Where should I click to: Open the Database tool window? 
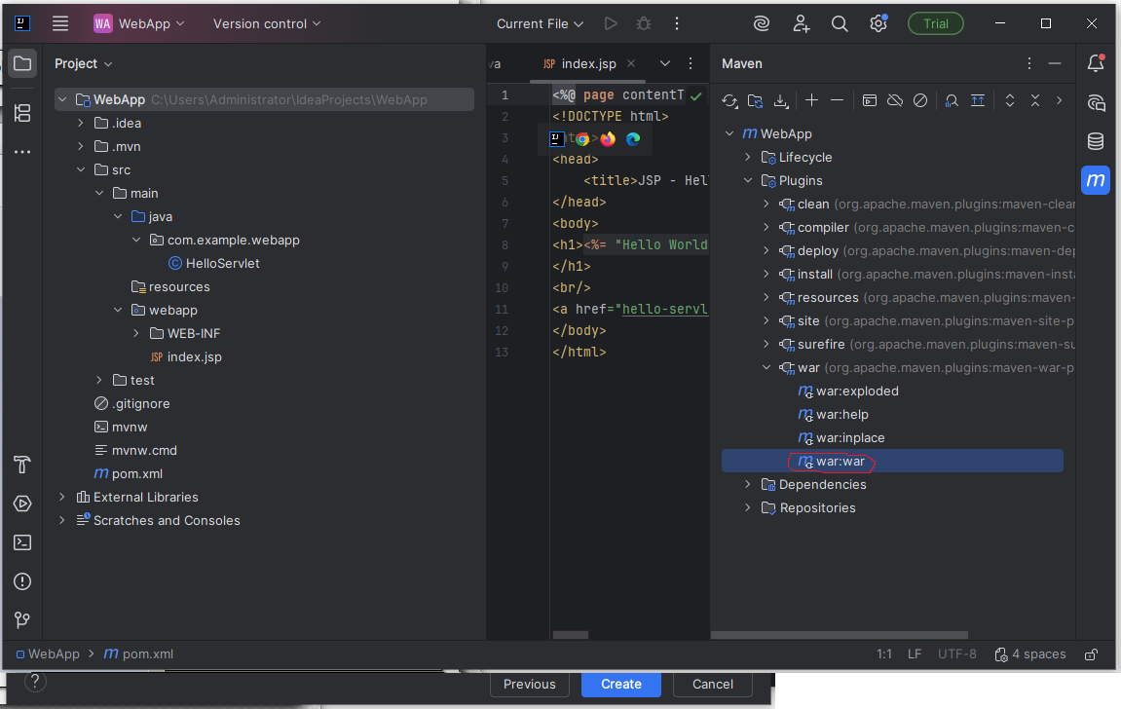coord(1096,141)
